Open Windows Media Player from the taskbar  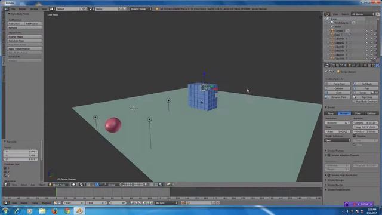pyautogui.click(x=30, y=211)
